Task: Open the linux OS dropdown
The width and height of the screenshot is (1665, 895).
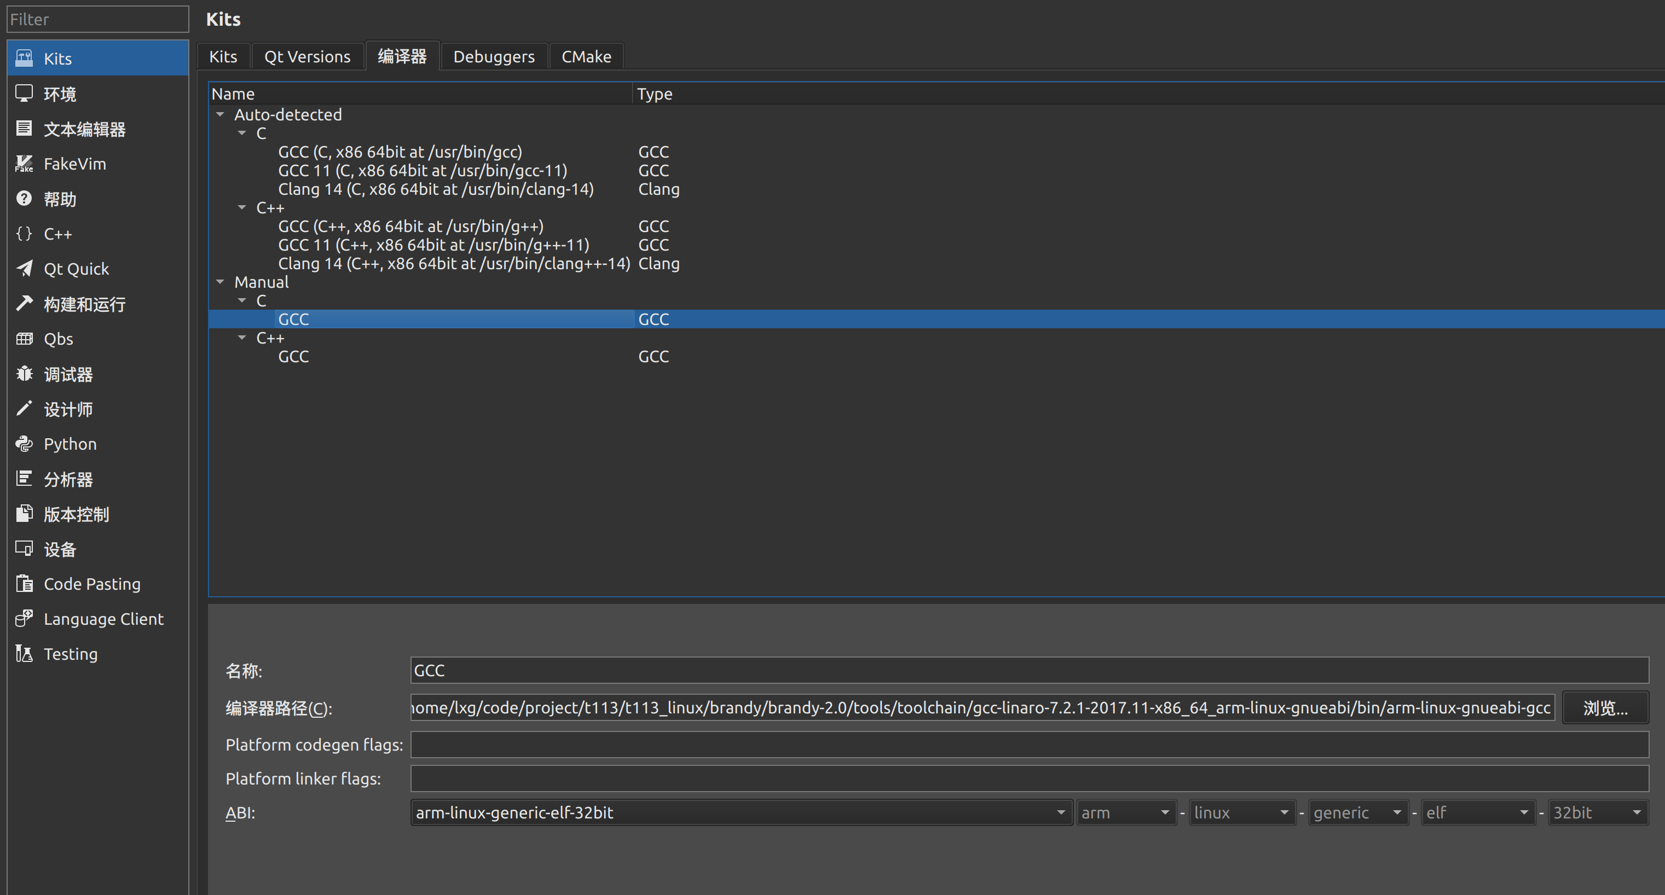Action: click(x=1242, y=812)
